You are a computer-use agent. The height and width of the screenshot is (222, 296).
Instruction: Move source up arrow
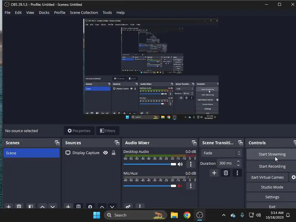(x=102, y=206)
